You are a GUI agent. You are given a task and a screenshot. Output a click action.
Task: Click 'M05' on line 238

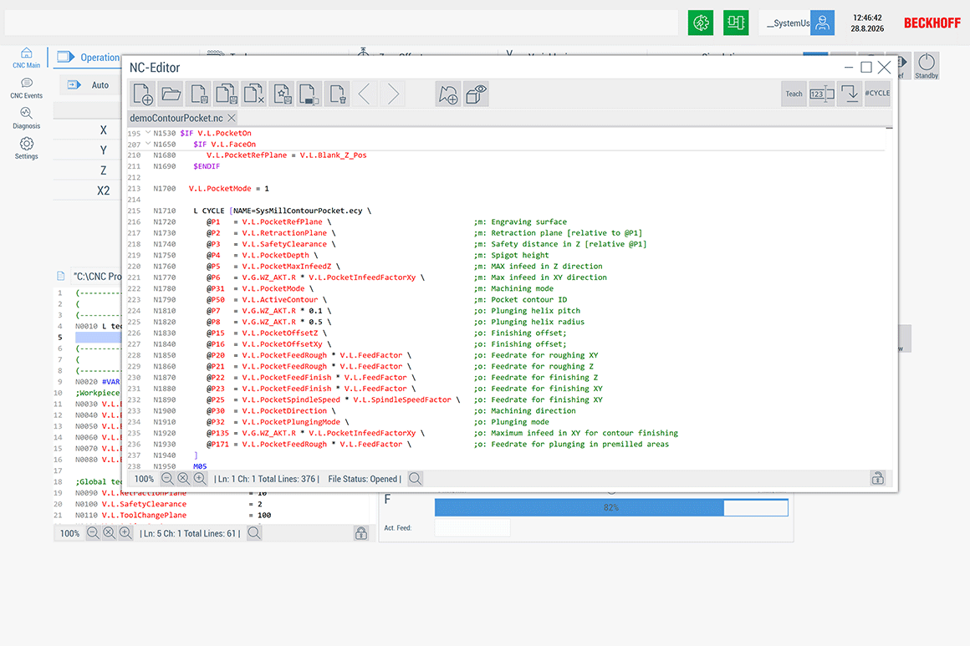point(200,466)
